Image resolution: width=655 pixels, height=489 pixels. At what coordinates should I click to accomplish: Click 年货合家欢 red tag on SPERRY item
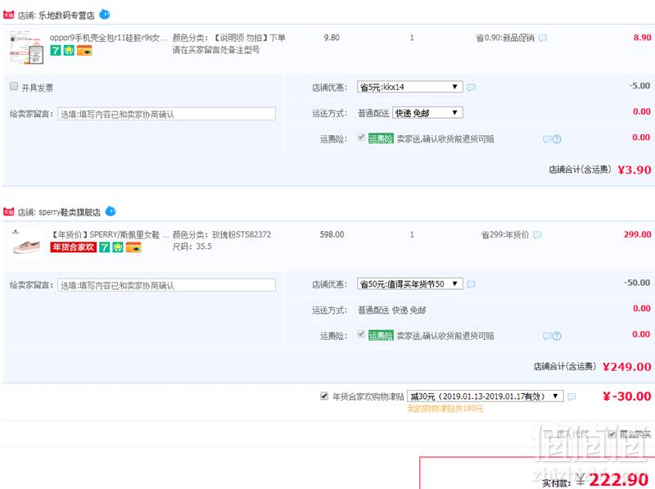pyautogui.click(x=73, y=247)
